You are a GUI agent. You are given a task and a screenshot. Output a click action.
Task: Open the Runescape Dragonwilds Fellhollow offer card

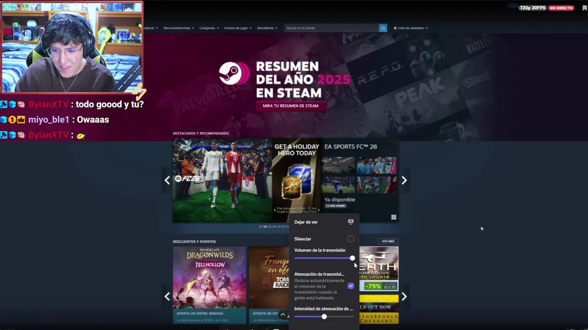point(209,285)
